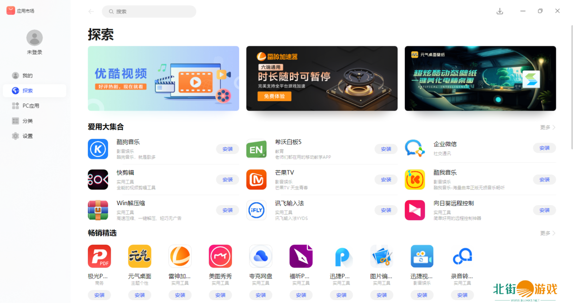Select the 企业微信 app icon

(x=415, y=149)
